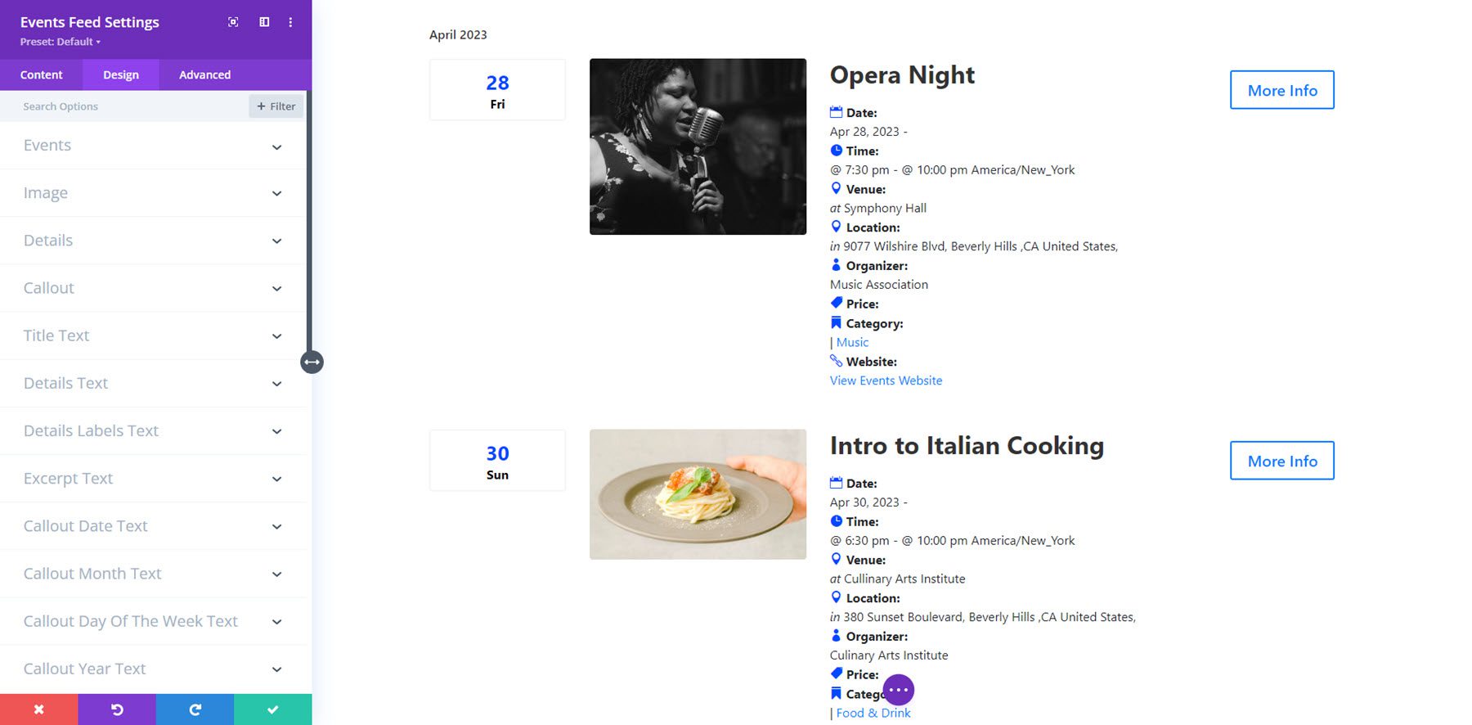Image resolution: width=1472 pixels, height=725 pixels.
Task: Open the three-dot settings menu icon
Action: pyautogui.click(x=290, y=22)
